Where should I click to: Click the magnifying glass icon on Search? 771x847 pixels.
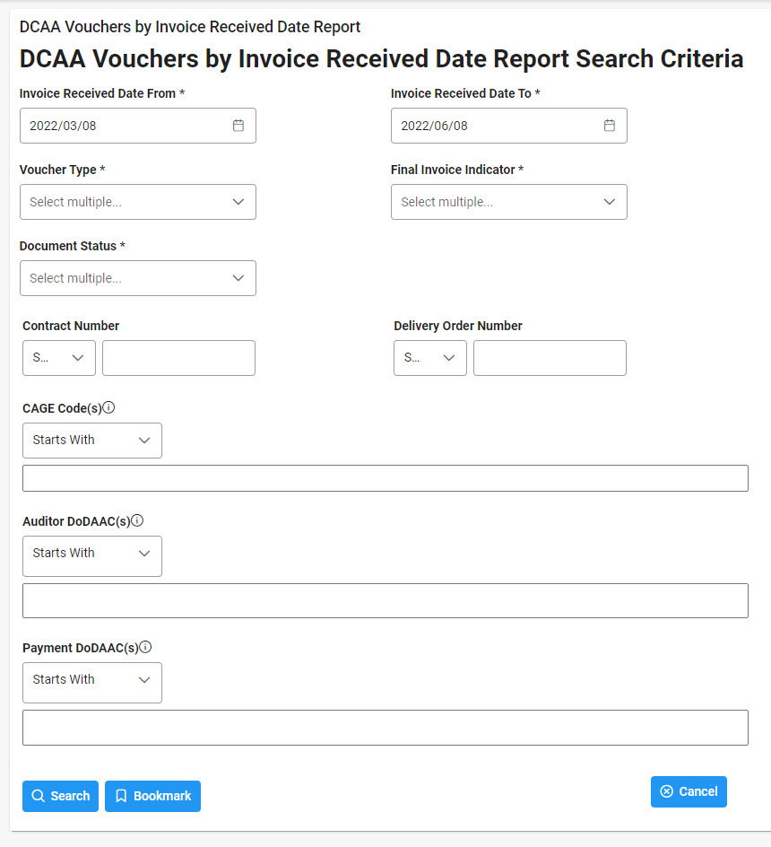pos(39,796)
